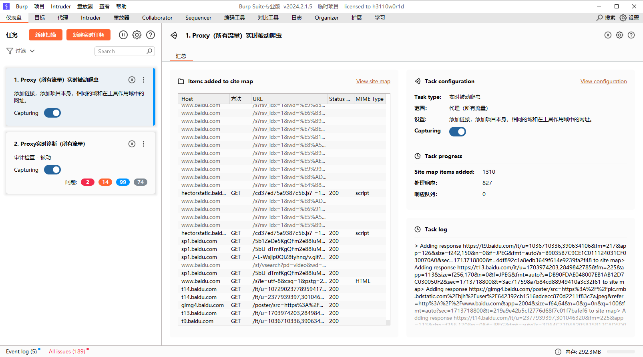643x357 pixels.
Task: Click the filter funnel icon
Action: tap(10, 51)
